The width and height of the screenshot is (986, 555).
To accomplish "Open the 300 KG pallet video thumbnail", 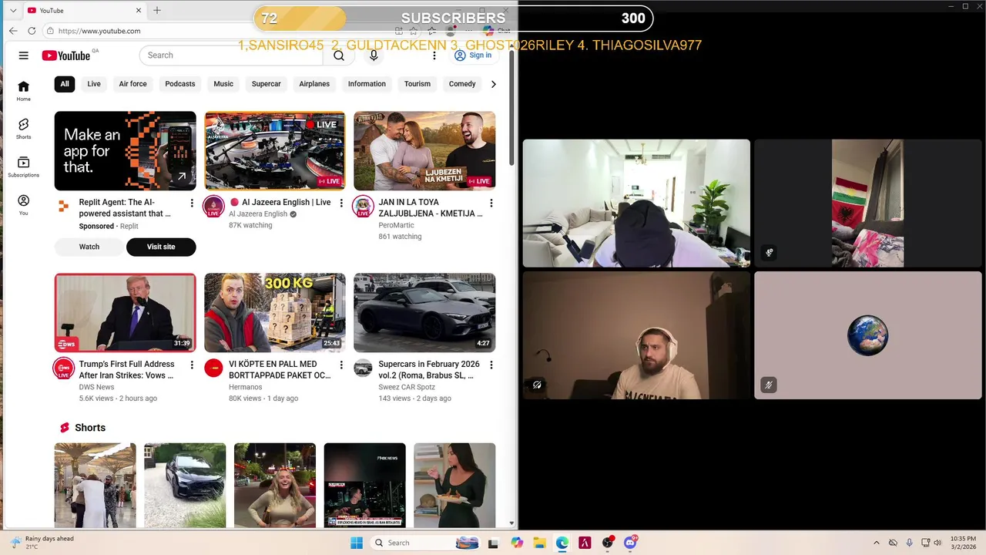I will click(275, 312).
